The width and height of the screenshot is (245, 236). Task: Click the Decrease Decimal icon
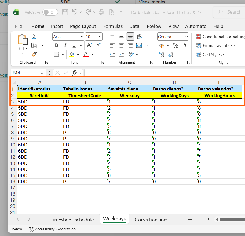coord(170,54)
